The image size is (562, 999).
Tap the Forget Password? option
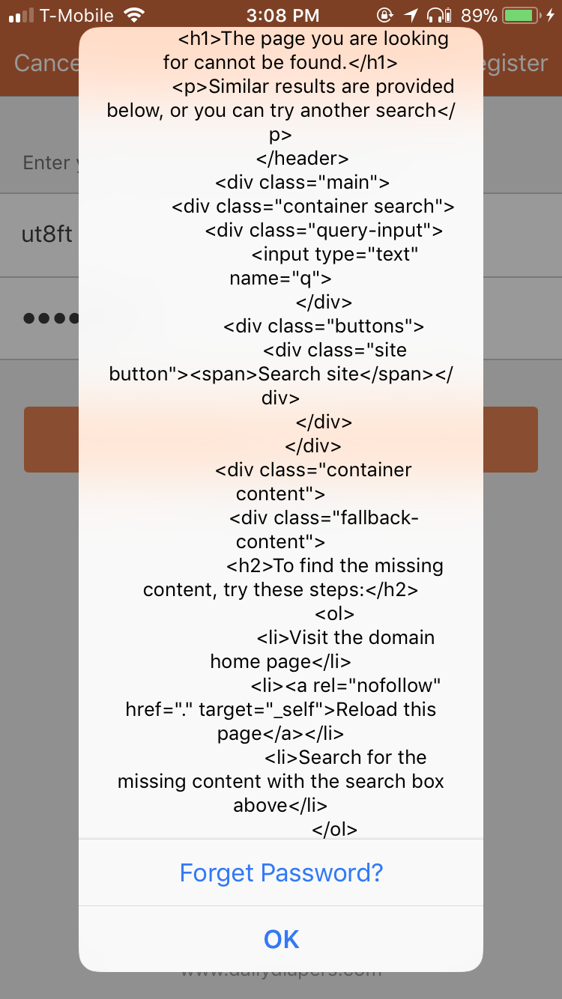click(x=281, y=872)
